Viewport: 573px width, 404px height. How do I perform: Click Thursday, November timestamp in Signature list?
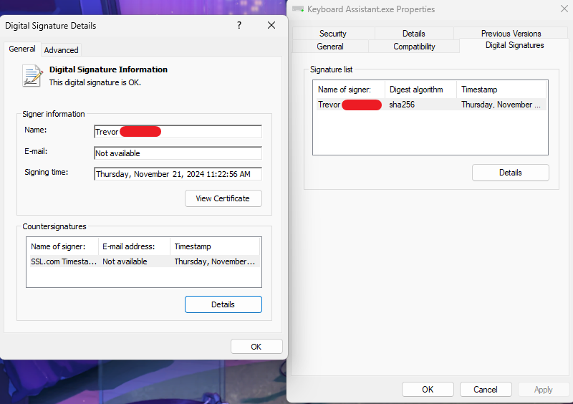tap(501, 105)
